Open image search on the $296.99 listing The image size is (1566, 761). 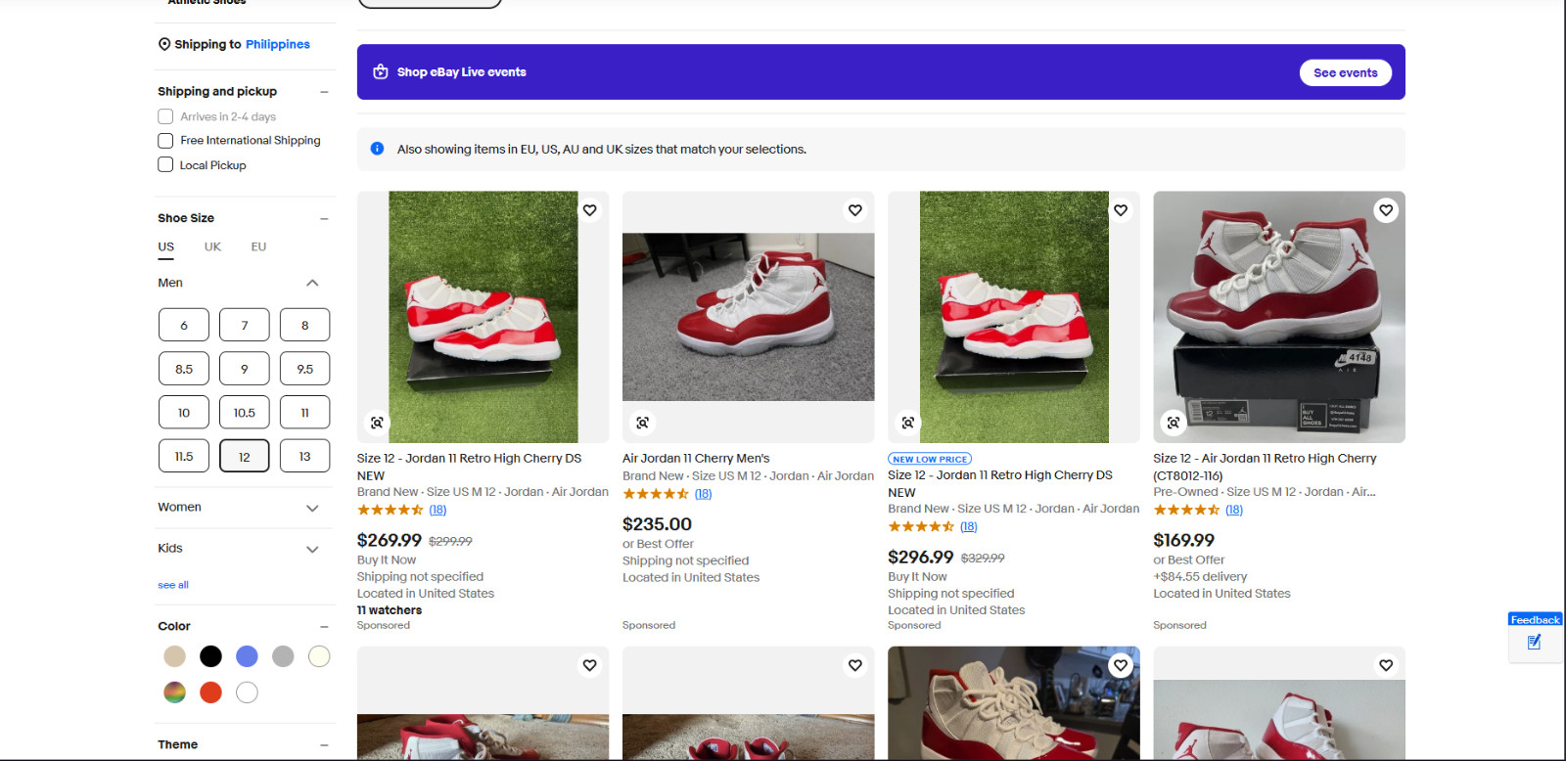tap(908, 423)
